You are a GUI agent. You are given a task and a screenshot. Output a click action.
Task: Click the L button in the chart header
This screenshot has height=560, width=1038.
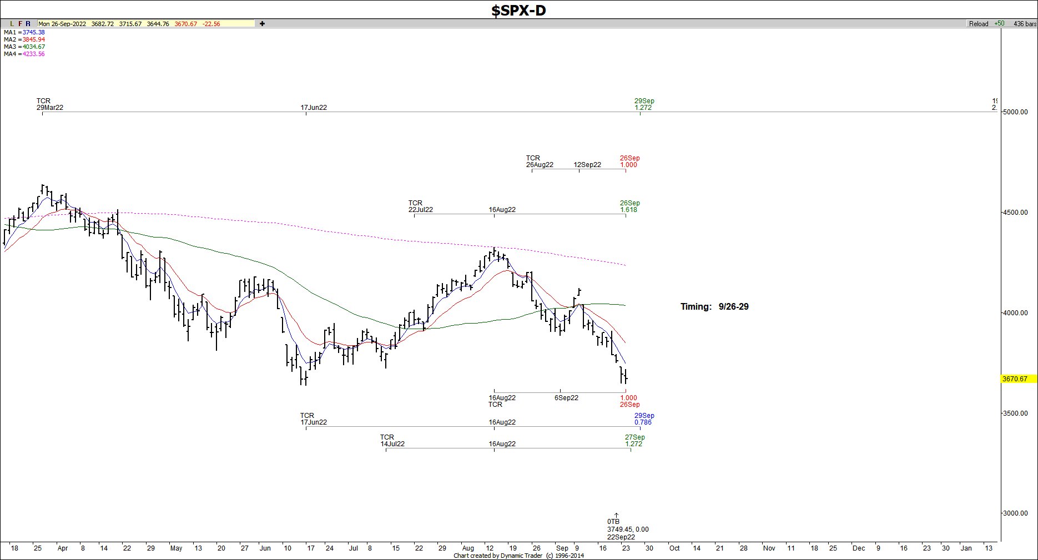click(12, 24)
